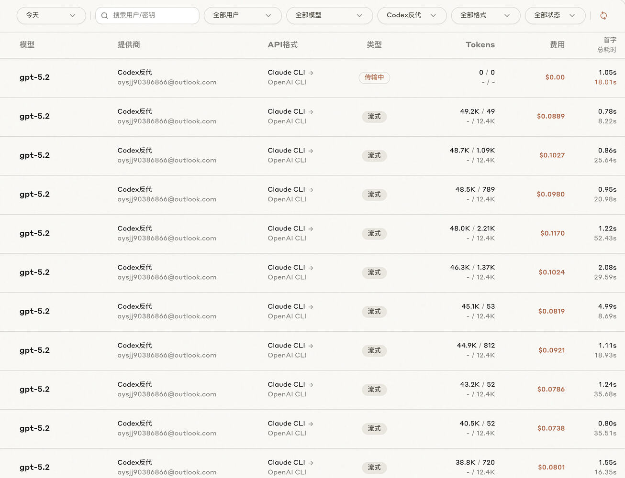
Task: Select the $0.0738 cost value
Action: [x=551, y=429]
